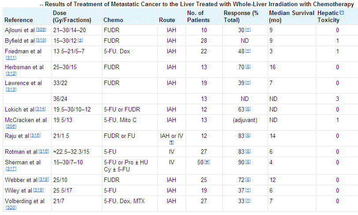Open reference 317 under Sherman et al
The width and height of the screenshot is (358, 215).
tap(11, 169)
